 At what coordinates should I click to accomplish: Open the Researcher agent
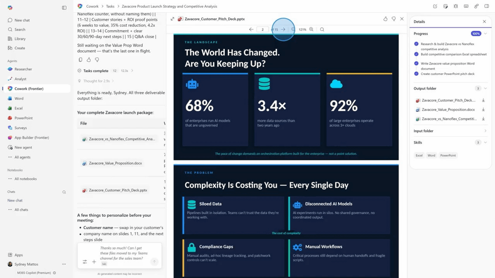click(x=23, y=69)
